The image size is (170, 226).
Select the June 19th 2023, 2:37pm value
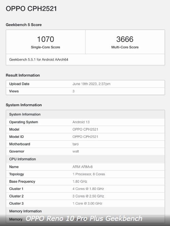tap(91, 84)
